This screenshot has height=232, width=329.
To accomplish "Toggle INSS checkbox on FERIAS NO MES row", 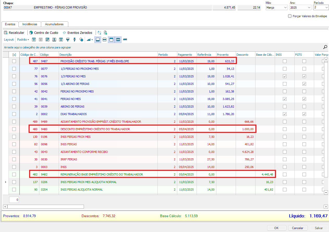I will tap(285, 99).
